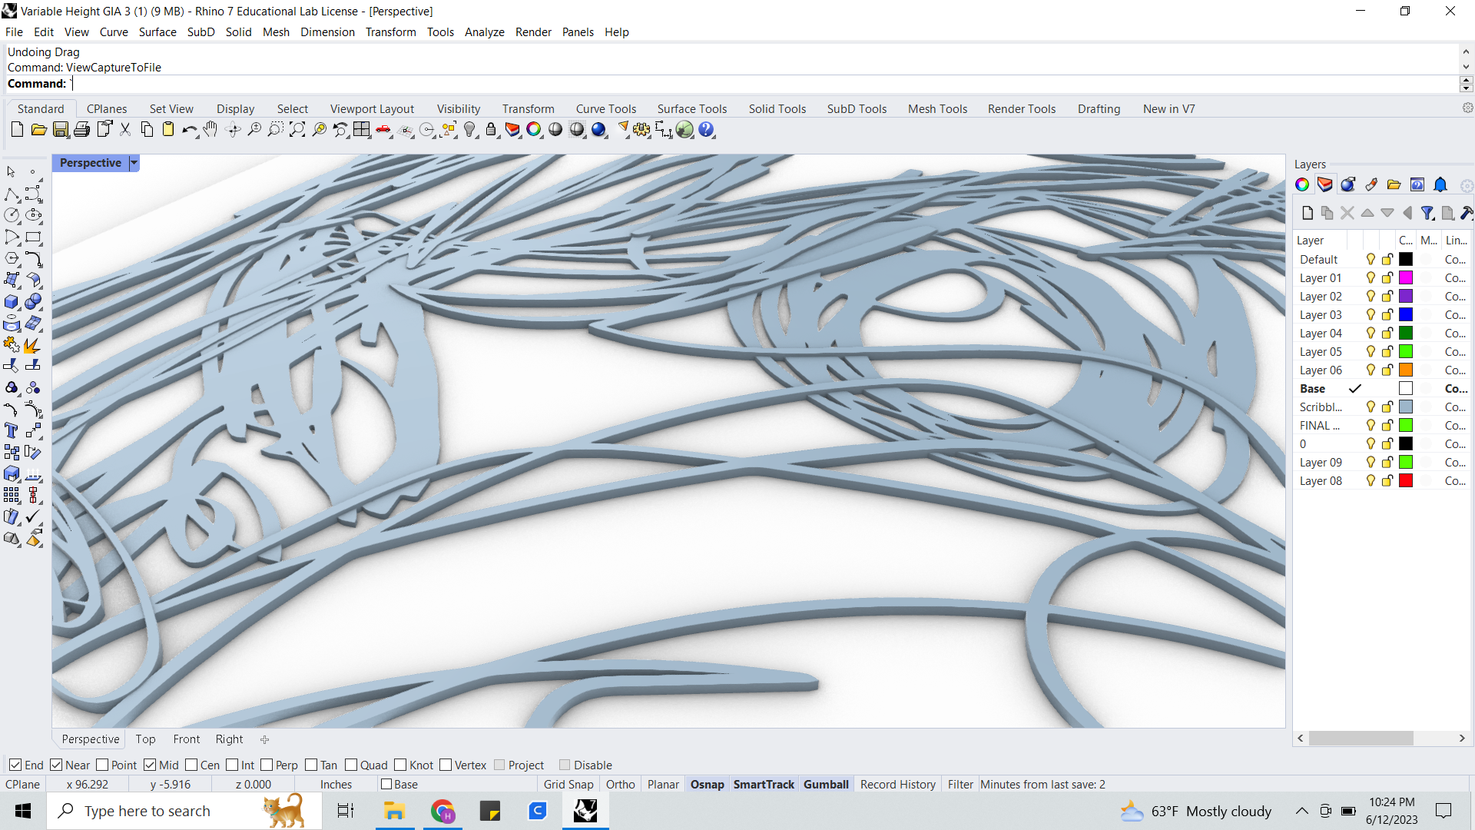
Task: Check the Vertex osnap option
Action: pyautogui.click(x=446, y=765)
